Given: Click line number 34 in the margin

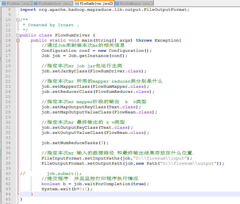Looking at the screenshot, I should pos(8,143).
